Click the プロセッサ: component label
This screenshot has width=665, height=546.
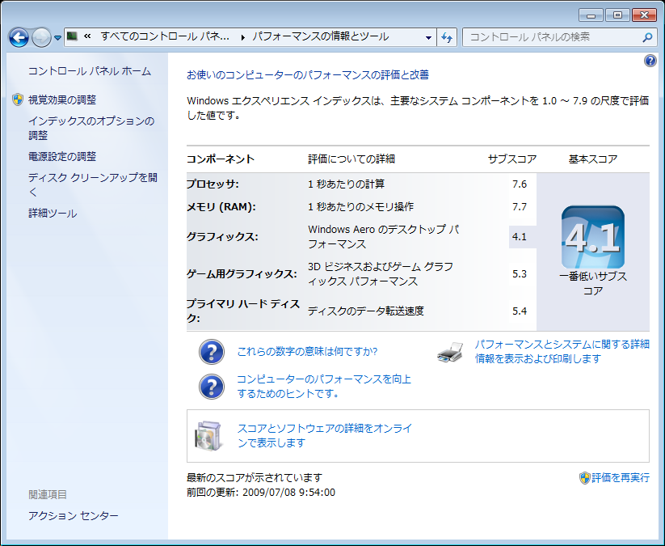tap(213, 184)
